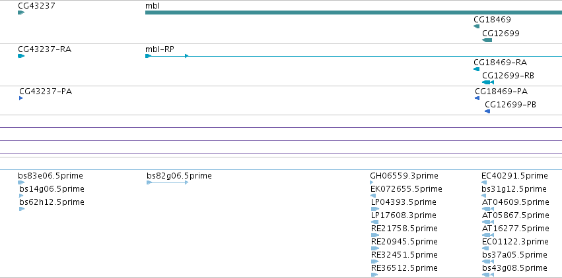Click the mbl-RP first exon glyph
The width and height of the screenshot is (562, 278).
coord(148,56)
